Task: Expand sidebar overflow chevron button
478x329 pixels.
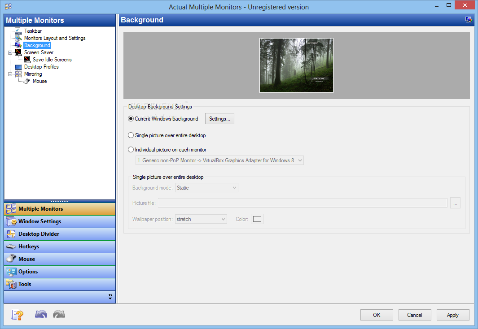Action: (110, 297)
